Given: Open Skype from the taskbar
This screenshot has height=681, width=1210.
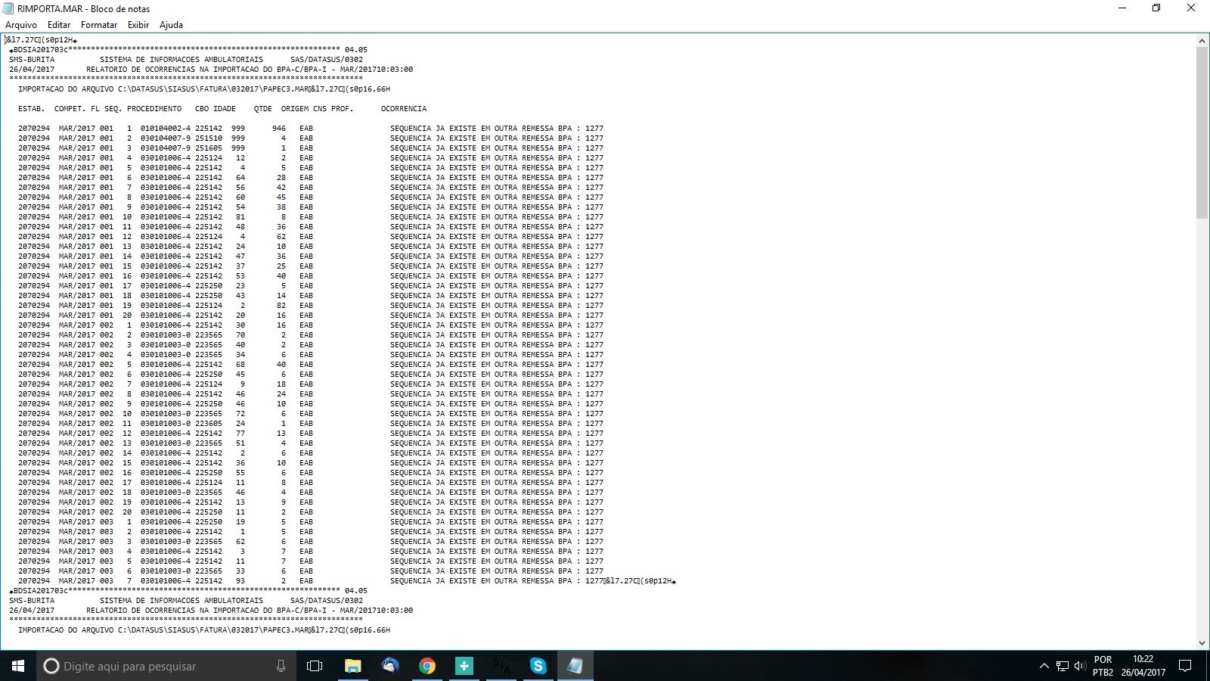Looking at the screenshot, I should pos(538,666).
